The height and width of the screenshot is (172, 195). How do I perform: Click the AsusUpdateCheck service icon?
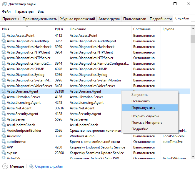(x=4, y=125)
